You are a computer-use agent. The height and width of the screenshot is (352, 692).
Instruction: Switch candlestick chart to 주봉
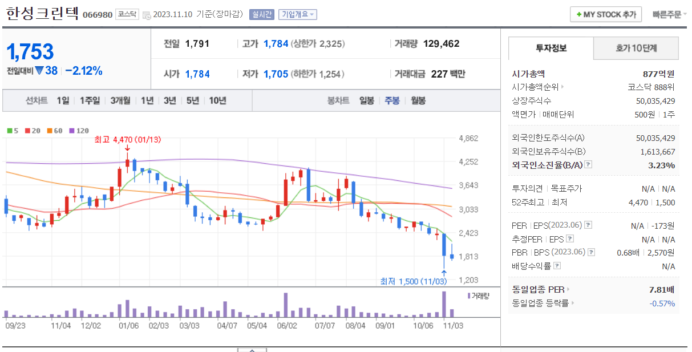pyautogui.click(x=392, y=101)
